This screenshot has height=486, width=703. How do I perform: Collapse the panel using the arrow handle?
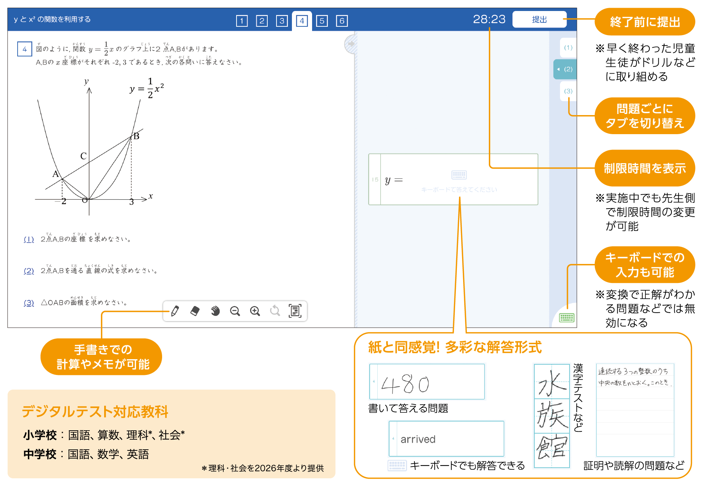pos(351,44)
